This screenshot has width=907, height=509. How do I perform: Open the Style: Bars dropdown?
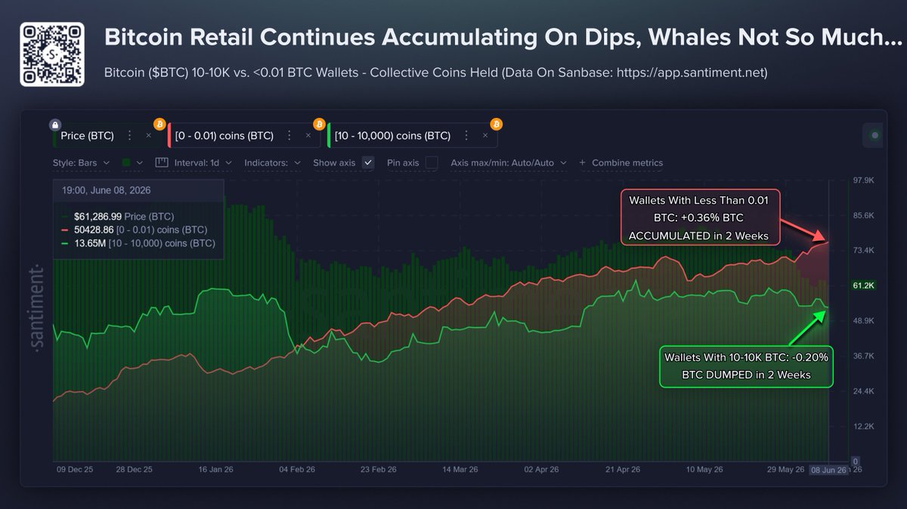pos(81,162)
